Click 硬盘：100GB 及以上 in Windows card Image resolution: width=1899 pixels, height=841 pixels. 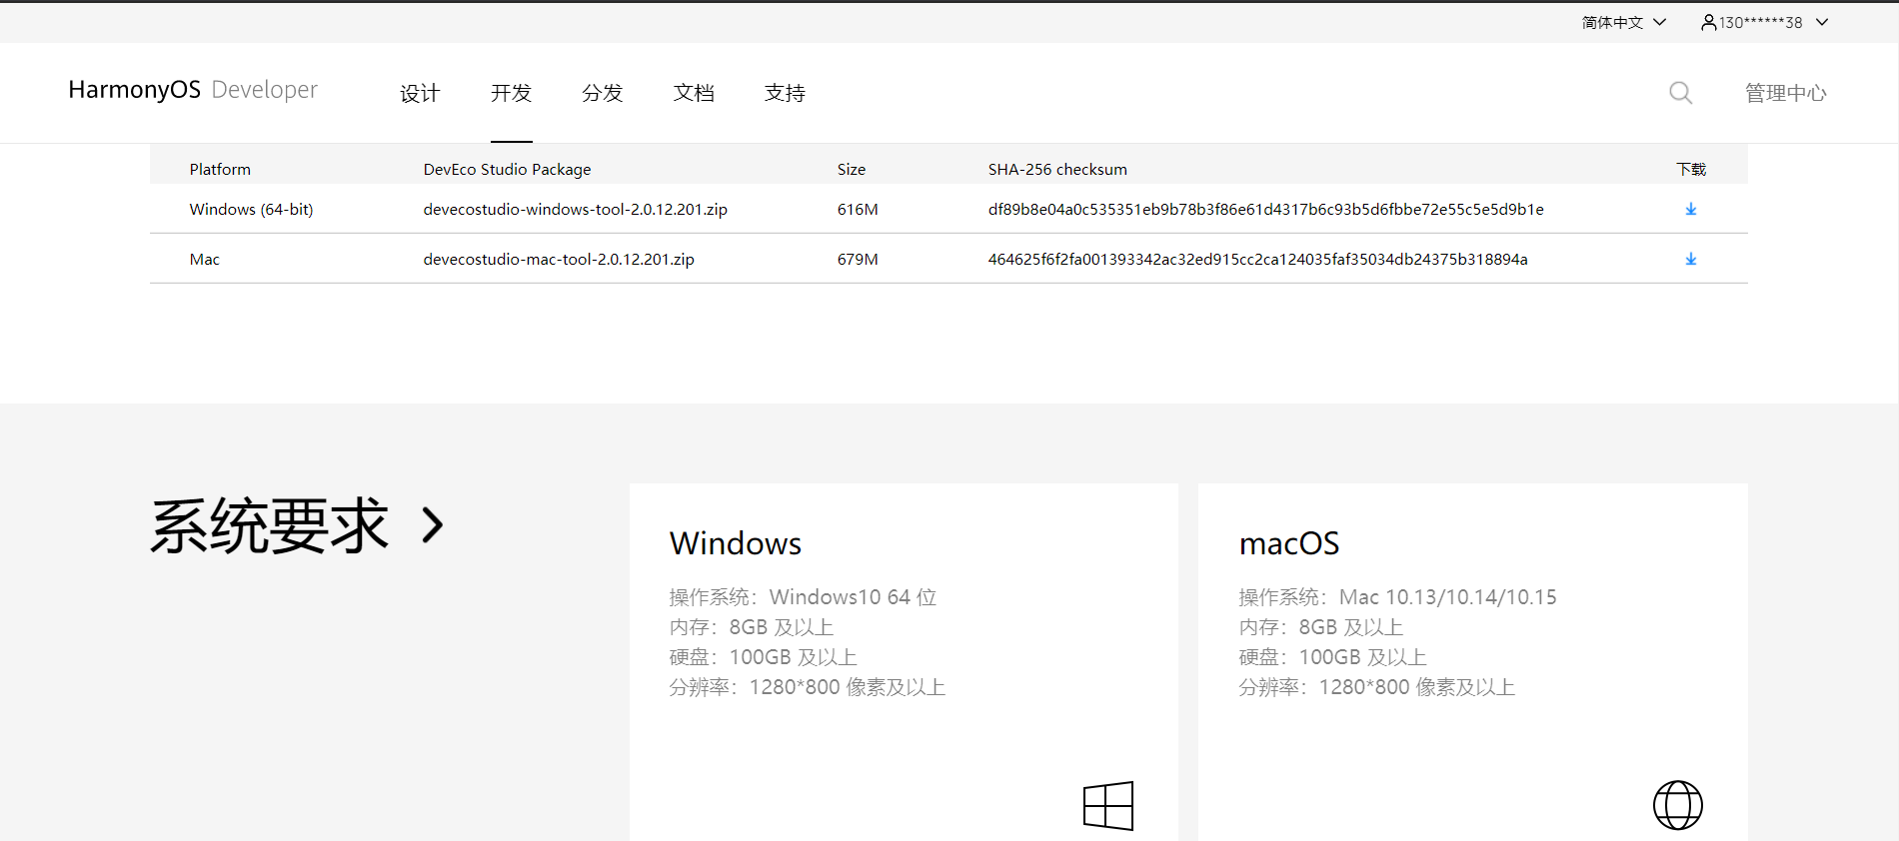pos(763,656)
